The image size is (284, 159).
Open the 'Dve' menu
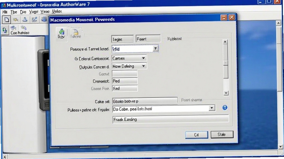(x=23, y=12)
